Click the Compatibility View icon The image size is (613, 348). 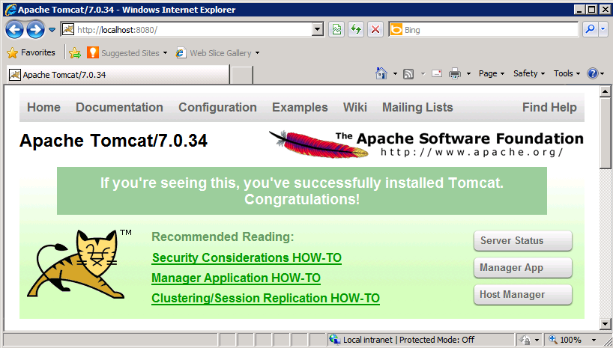(337, 30)
